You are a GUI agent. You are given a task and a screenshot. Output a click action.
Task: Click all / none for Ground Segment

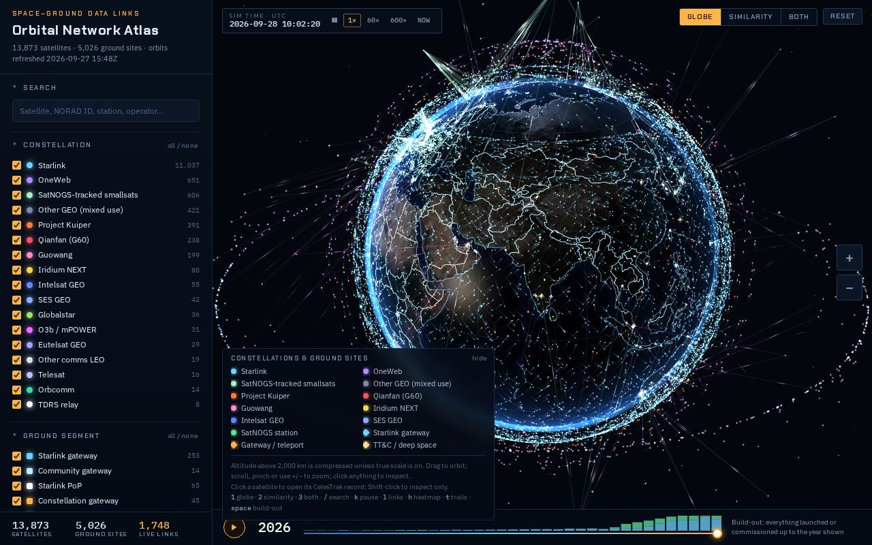(x=183, y=436)
